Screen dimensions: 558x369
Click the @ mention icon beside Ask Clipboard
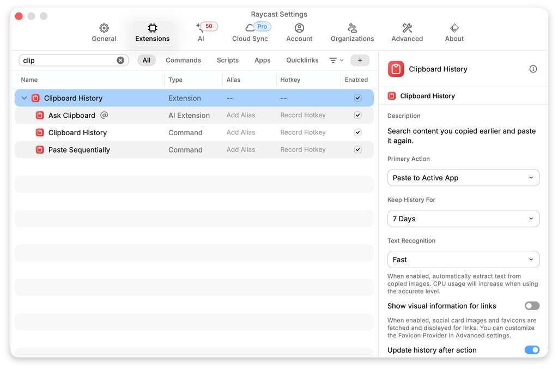(x=104, y=115)
